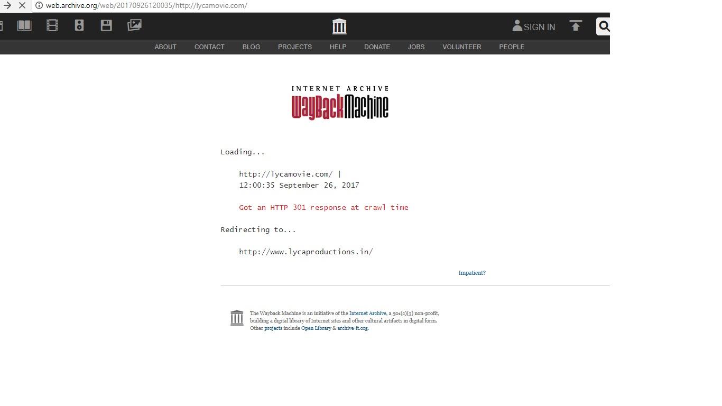Open the Software floppy disk icon

106,25
